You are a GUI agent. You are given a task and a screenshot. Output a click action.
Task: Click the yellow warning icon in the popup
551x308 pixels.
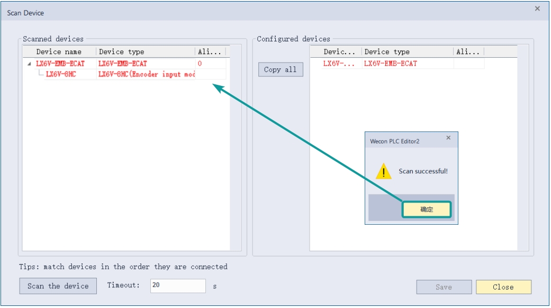point(383,171)
